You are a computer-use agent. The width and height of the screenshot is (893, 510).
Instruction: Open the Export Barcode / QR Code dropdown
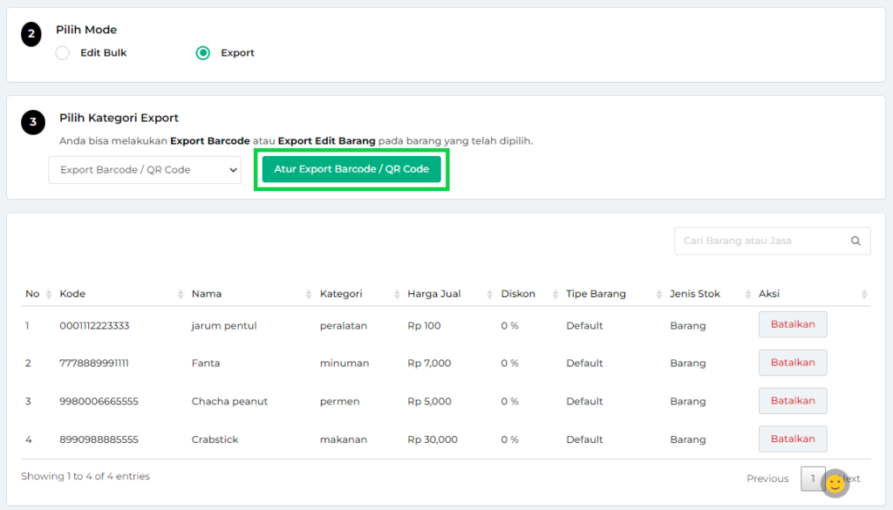click(145, 170)
